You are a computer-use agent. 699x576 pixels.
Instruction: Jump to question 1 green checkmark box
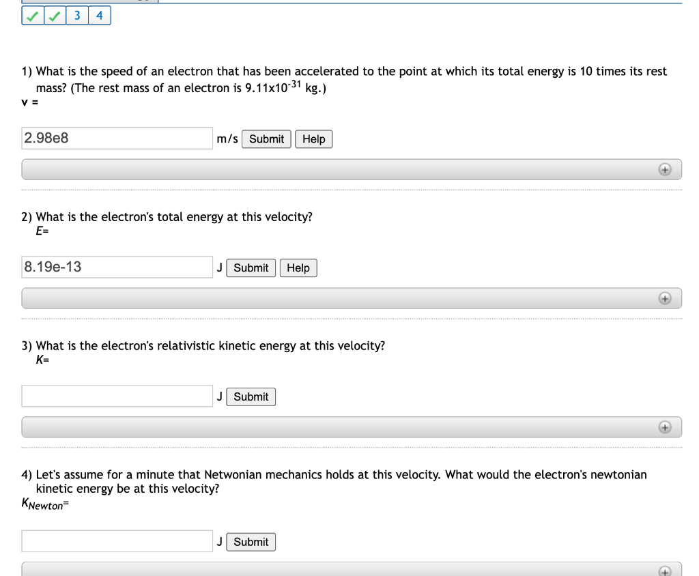point(33,16)
